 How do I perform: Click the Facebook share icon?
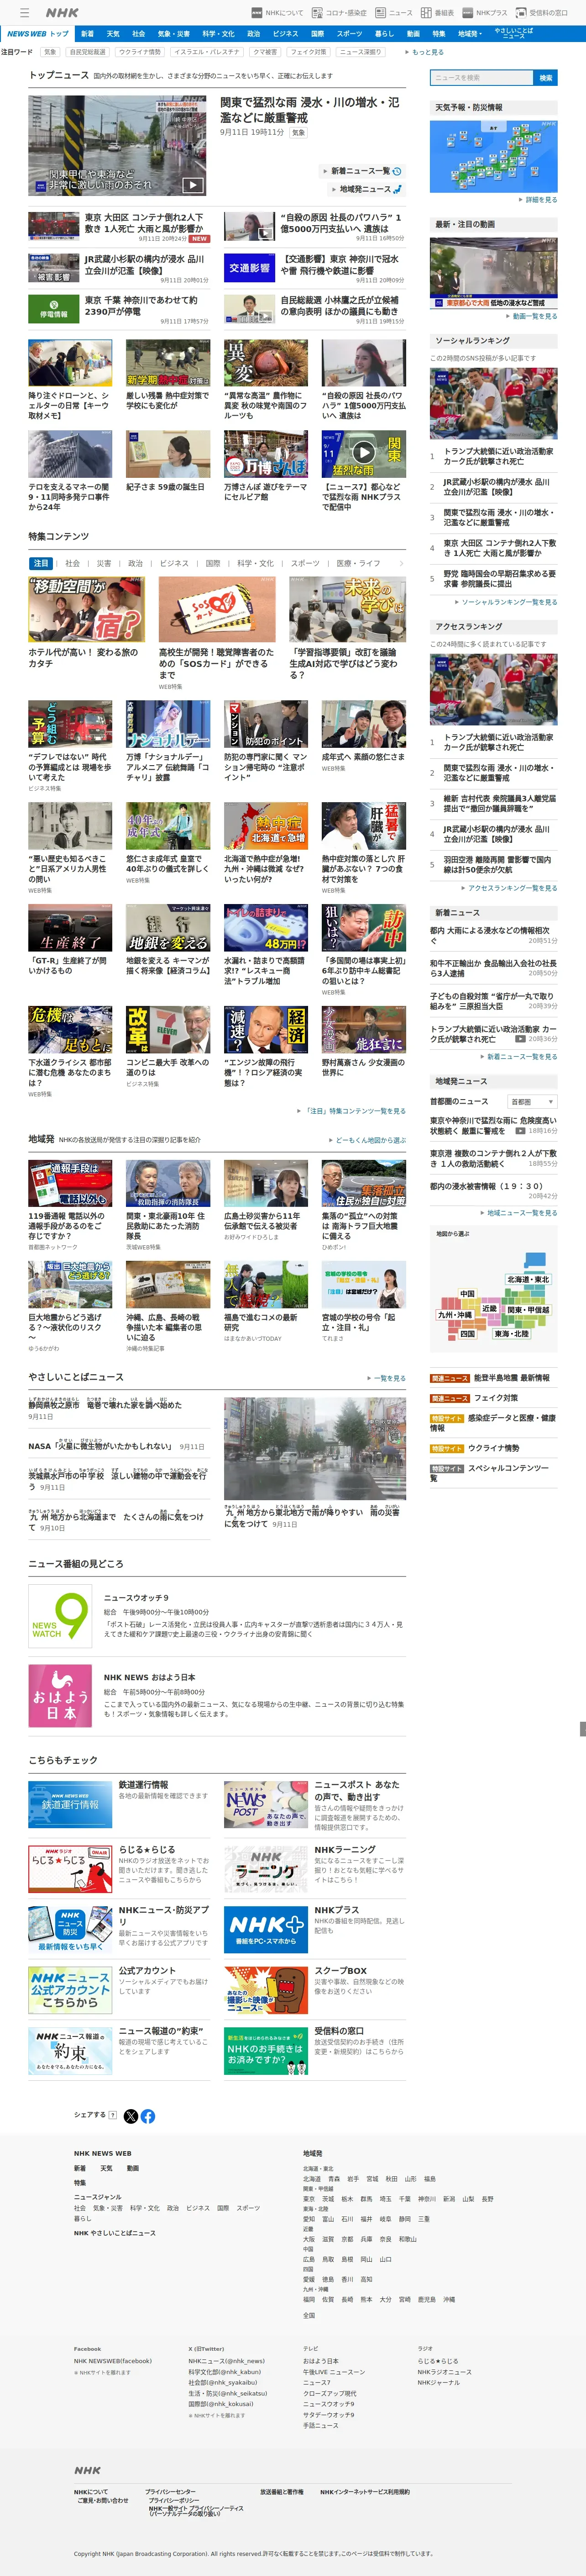point(148,2115)
